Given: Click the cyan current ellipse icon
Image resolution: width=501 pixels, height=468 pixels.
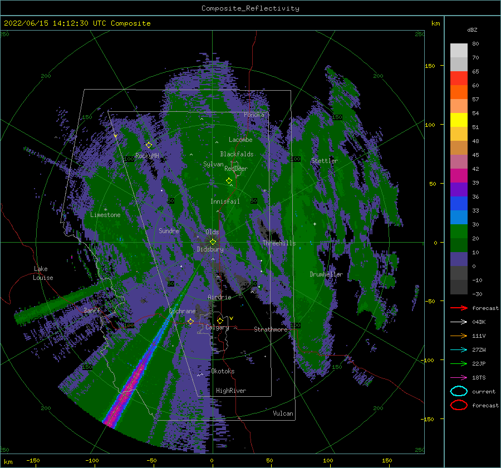Looking at the screenshot, I should click(x=459, y=391).
